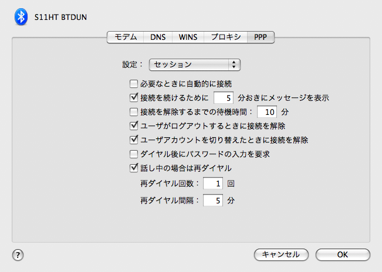Click the 再ダイヤル回数 input field
Image resolution: width=382 pixels, height=272 pixels.
213,183
